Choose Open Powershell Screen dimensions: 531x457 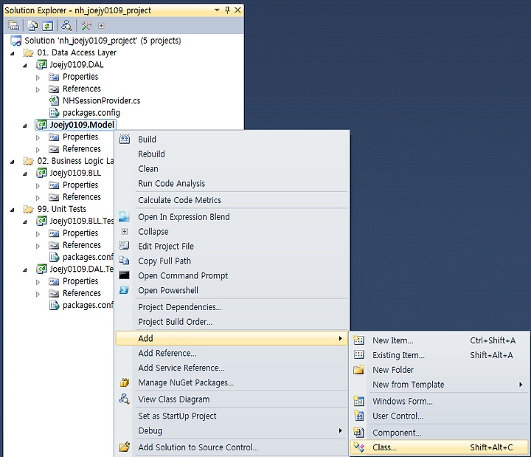pyautogui.click(x=232, y=290)
